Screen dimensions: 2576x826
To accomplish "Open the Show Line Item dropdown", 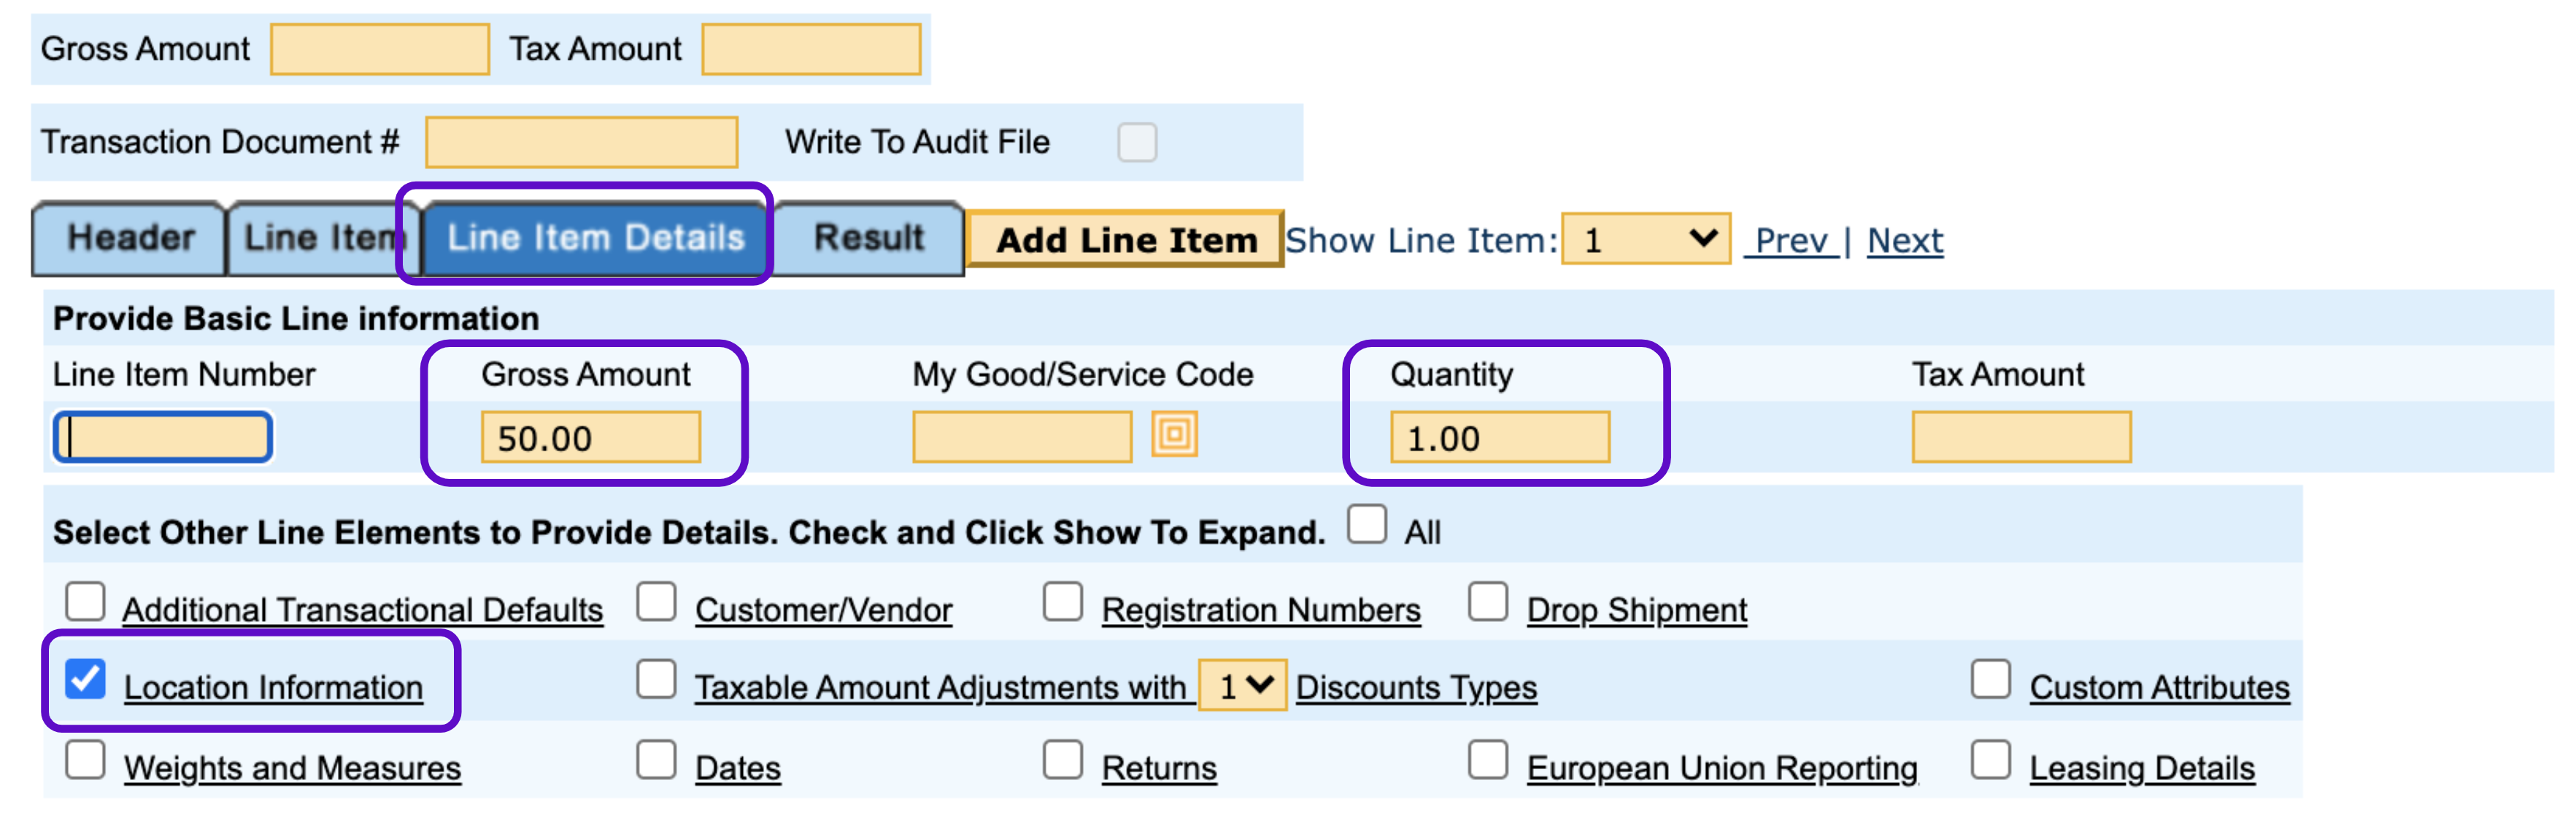I will coord(1645,240).
